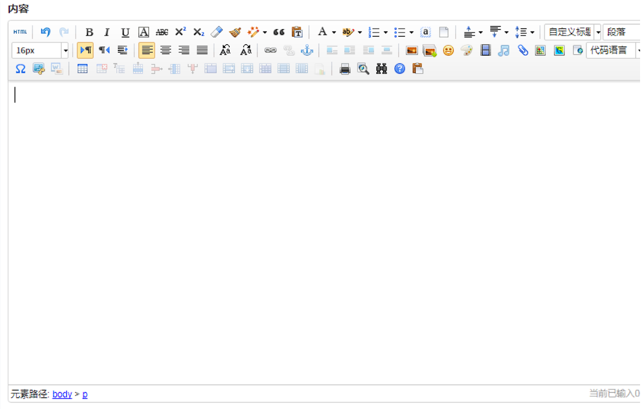Open the emoticon smiley picker

pyautogui.click(x=448, y=51)
